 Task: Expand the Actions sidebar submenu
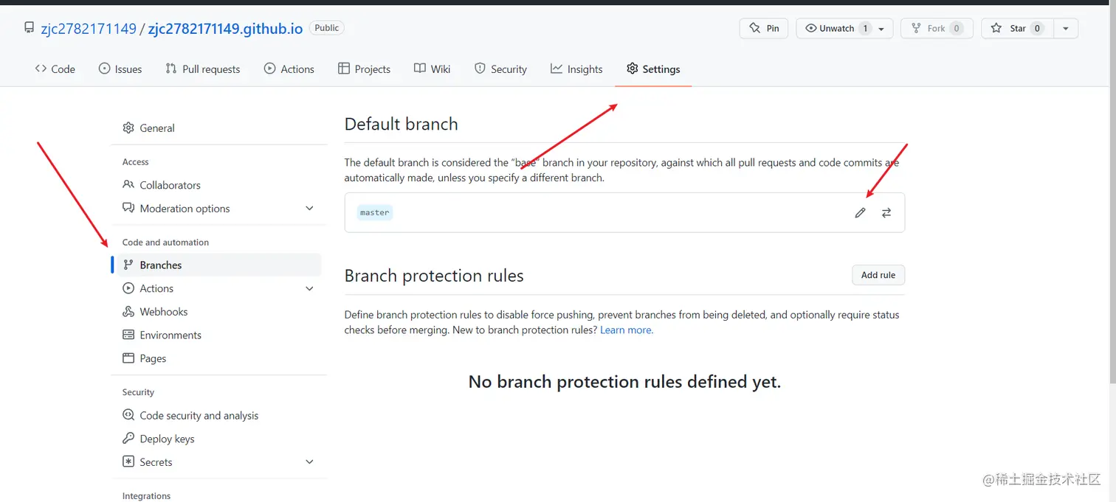pos(309,288)
